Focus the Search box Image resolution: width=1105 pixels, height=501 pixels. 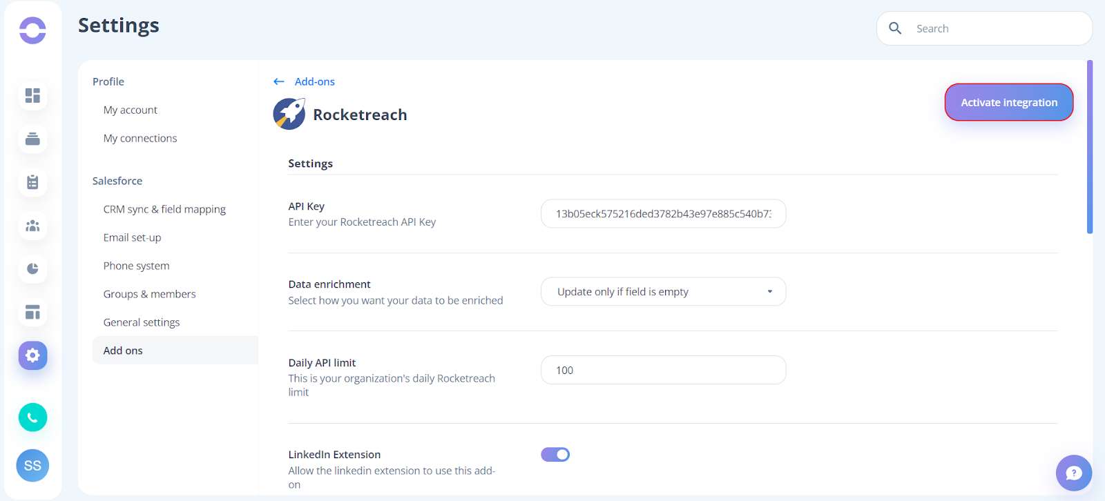[x=984, y=28]
